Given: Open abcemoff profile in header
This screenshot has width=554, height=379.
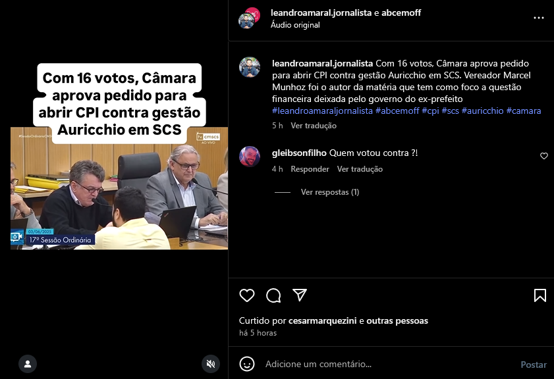Looking at the screenshot, I should click(401, 13).
